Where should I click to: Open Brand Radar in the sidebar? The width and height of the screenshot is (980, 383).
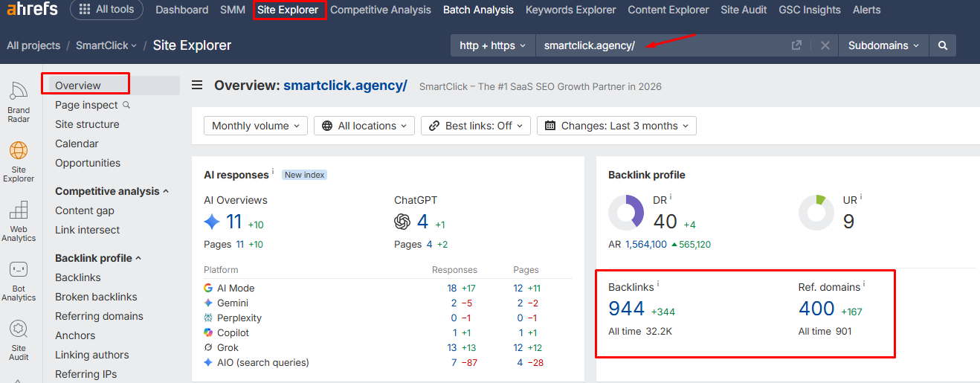click(x=19, y=101)
